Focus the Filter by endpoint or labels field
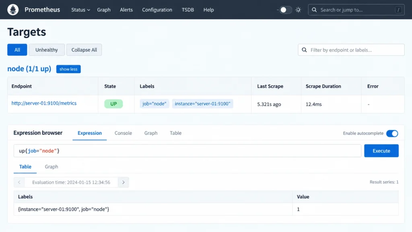This screenshot has width=412, height=232. pos(351,50)
